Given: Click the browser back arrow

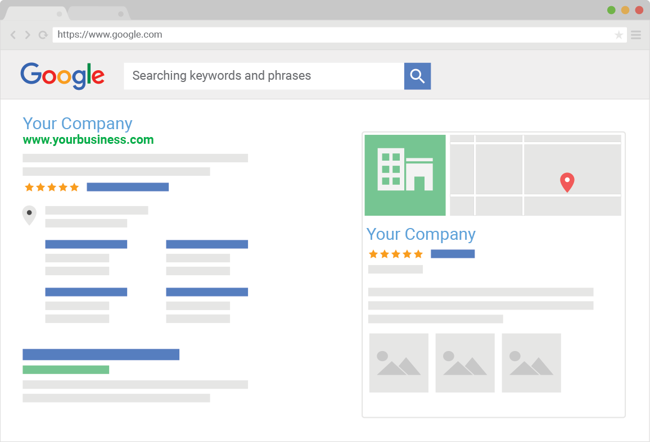Looking at the screenshot, I should tap(13, 35).
